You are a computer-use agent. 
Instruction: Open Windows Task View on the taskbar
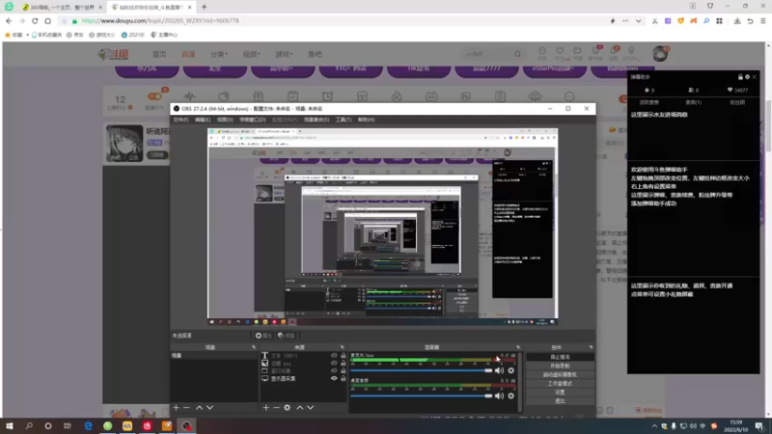pos(68,426)
